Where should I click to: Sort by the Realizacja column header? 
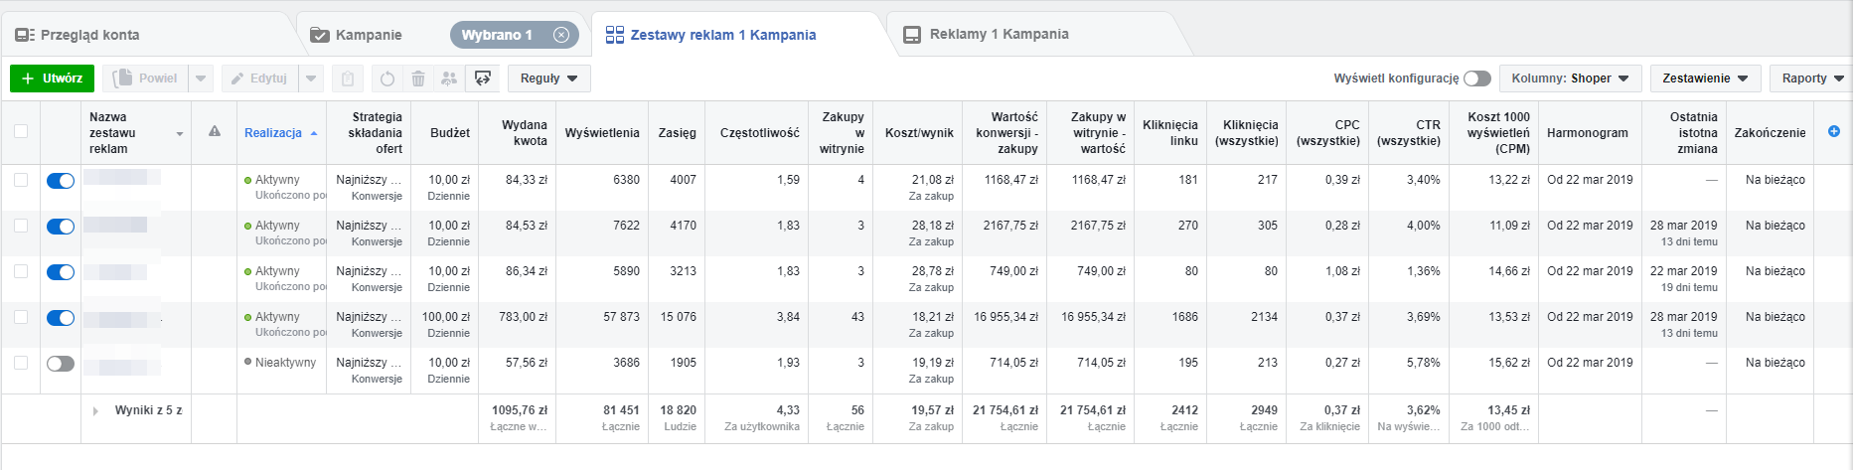(273, 133)
